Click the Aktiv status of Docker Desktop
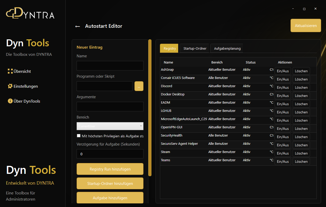This screenshot has width=326, height=207. (247, 94)
